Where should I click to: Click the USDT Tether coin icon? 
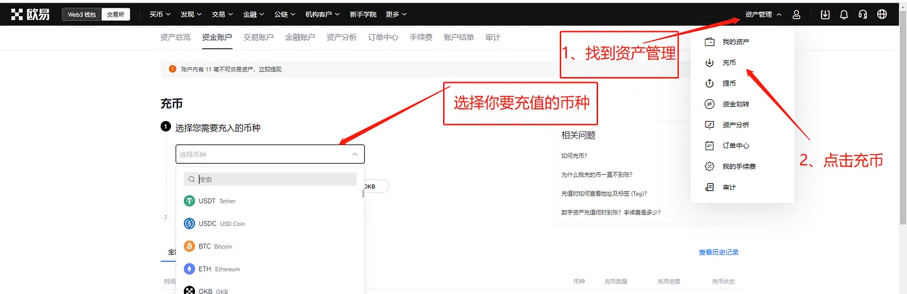[x=189, y=201]
